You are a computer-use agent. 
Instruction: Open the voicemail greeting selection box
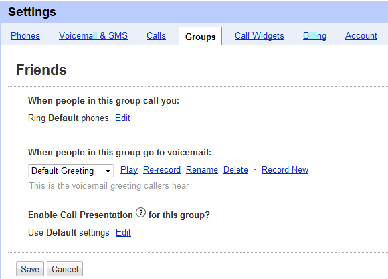click(71, 171)
